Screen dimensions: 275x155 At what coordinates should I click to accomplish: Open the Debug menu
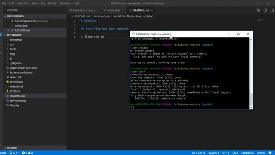pyautogui.click(x=52, y=3)
